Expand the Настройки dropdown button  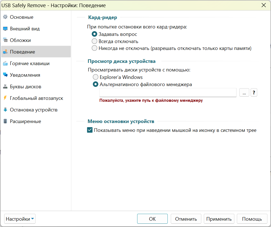coord(20,219)
